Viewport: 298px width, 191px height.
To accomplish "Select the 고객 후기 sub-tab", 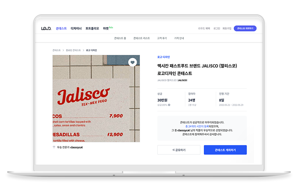I will [162, 38].
